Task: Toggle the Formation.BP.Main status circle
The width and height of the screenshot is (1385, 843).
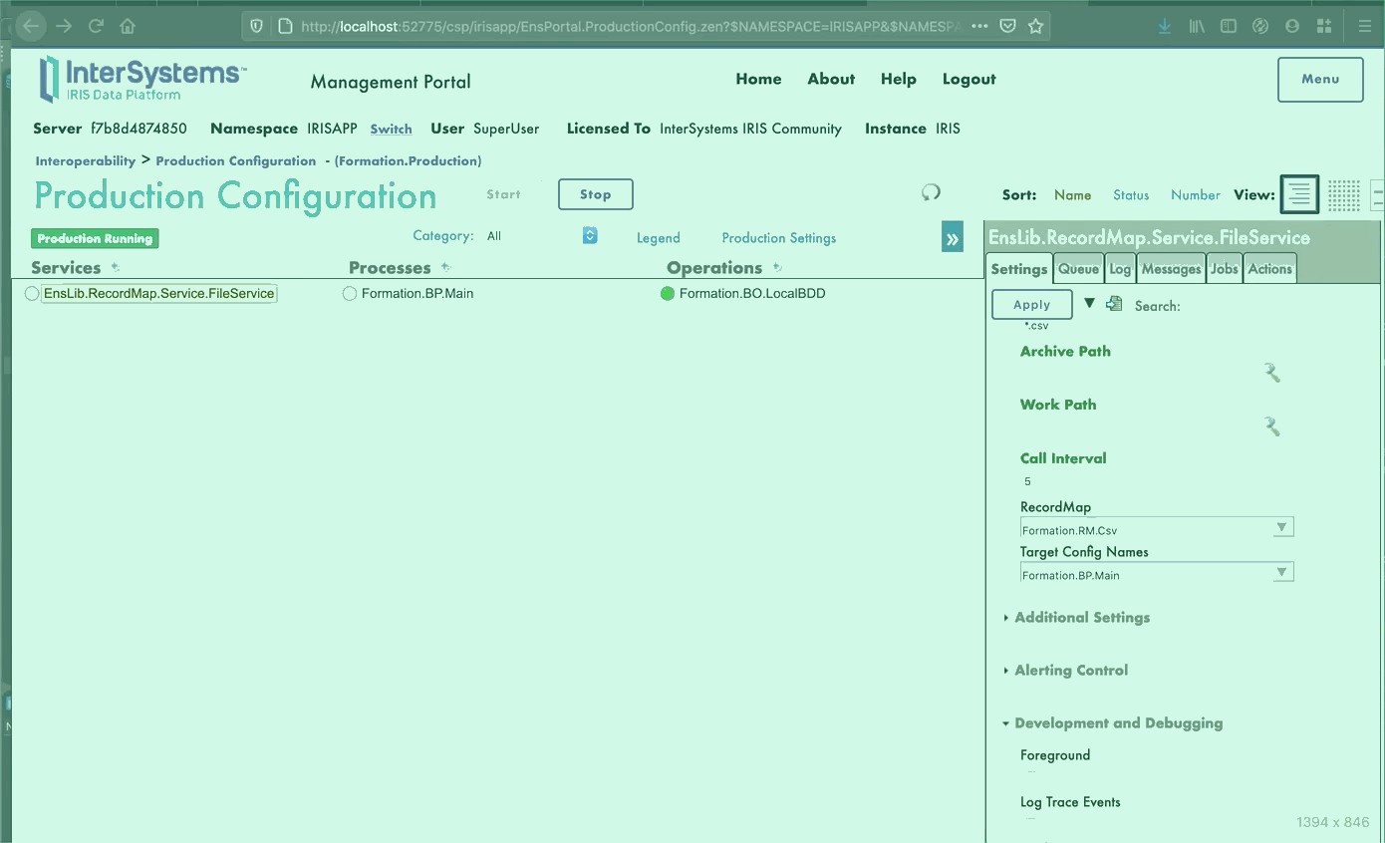Action: click(x=350, y=293)
